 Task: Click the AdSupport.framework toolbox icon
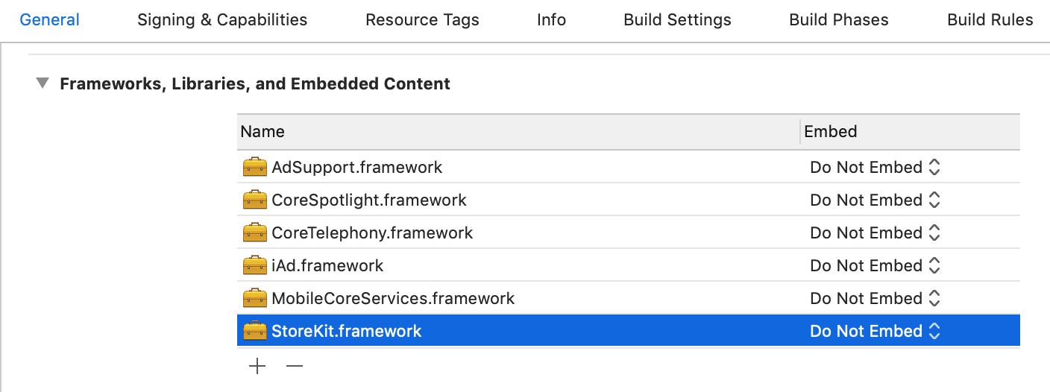coord(254,168)
